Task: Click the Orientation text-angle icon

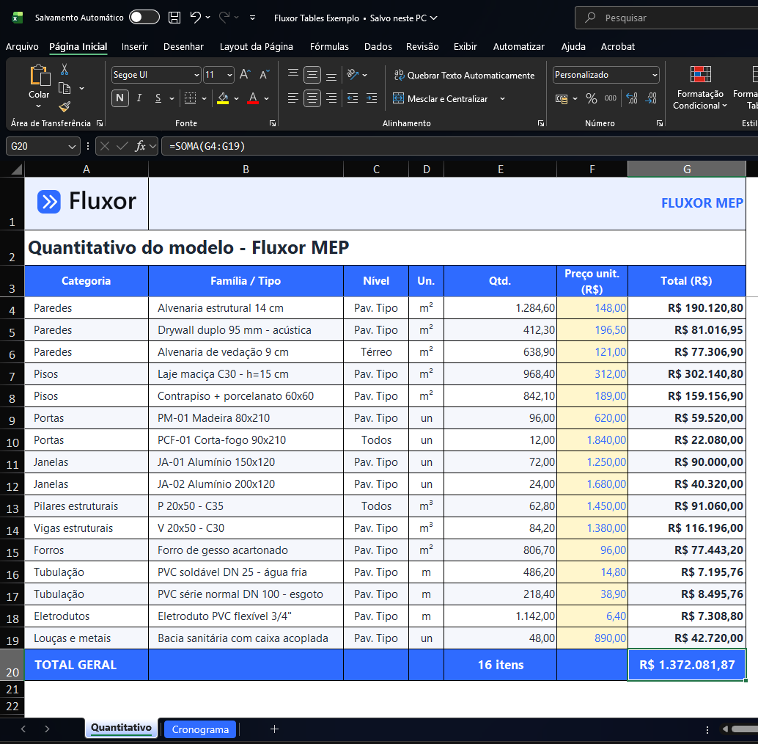Action: [x=353, y=75]
